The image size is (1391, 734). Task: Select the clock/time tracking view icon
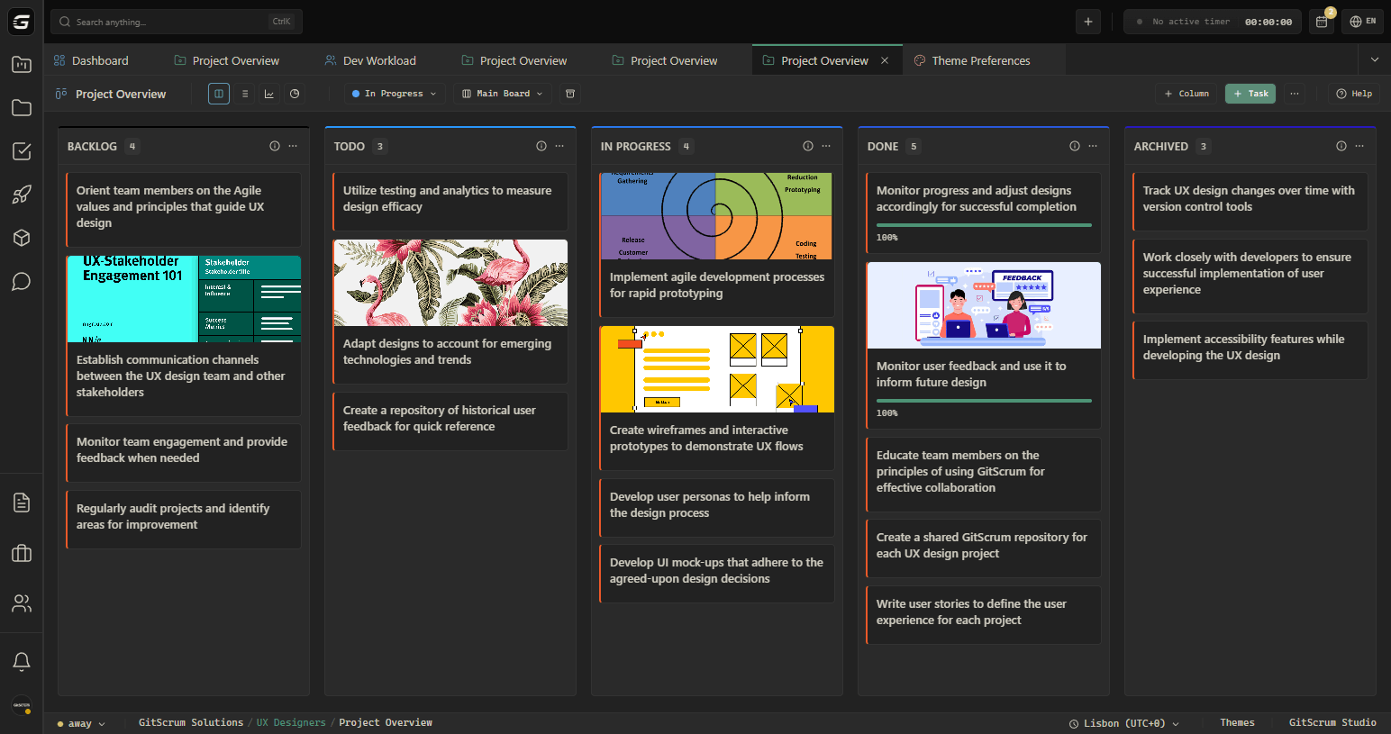coord(294,93)
